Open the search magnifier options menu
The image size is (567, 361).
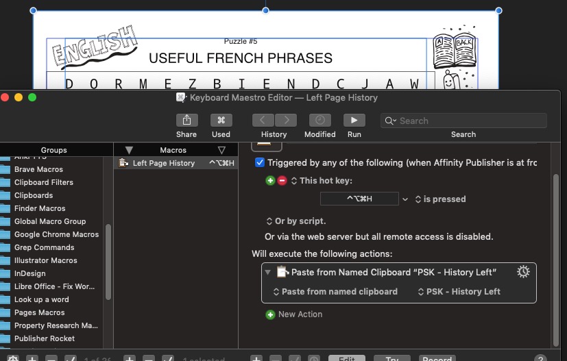coord(391,121)
